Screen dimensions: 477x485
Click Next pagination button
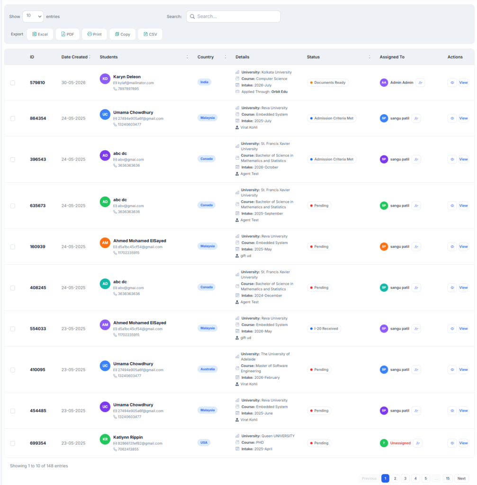click(461, 478)
